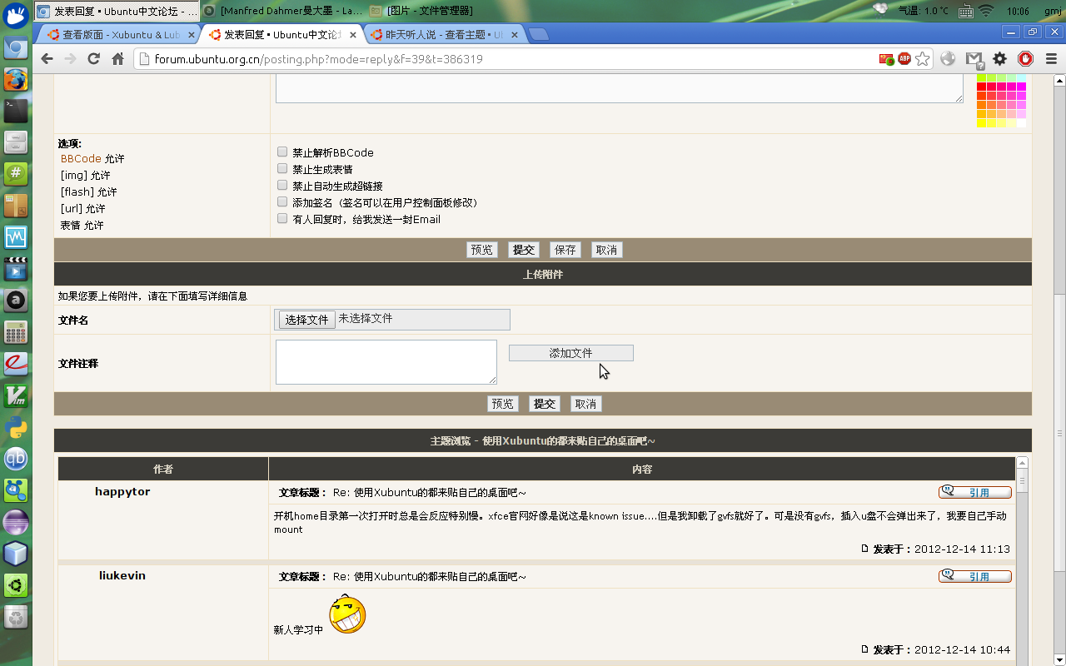Click the 添加文件 button
Screen dimensions: 1066x666
pos(571,353)
